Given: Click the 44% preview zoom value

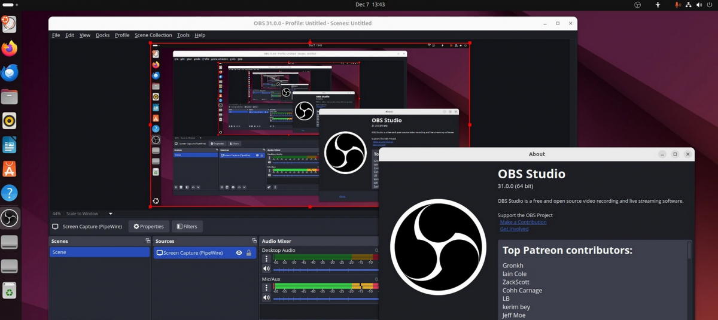Looking at the screenshot, I should tap(57, 214).
